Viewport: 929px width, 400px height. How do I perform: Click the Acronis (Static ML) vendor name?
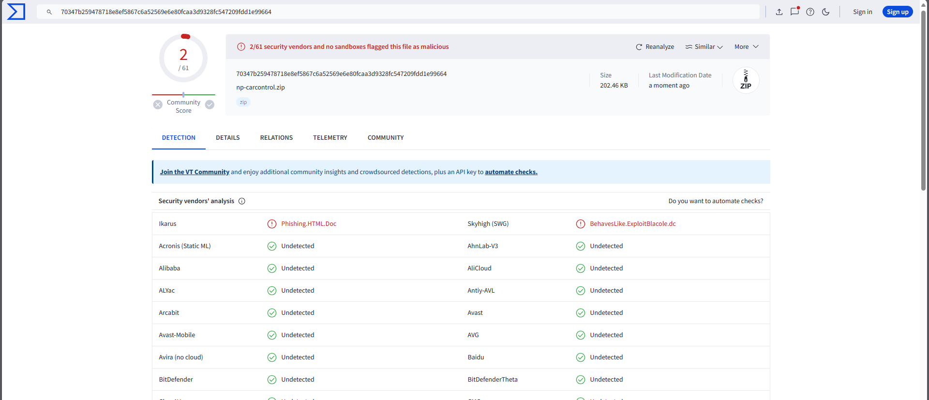pos(184,246)
